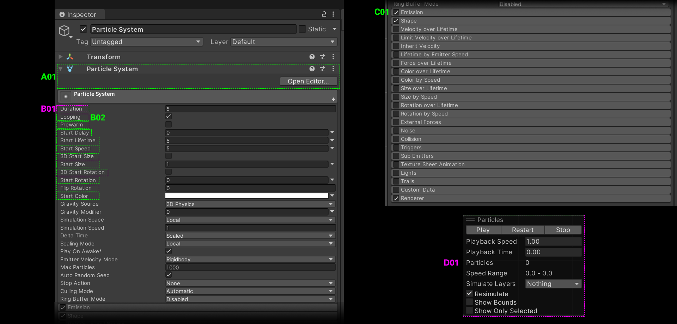Open the Stop Action dropdown
Viewport: 677px width, 324px height.
pyautogui.click(x=250, y=283)
